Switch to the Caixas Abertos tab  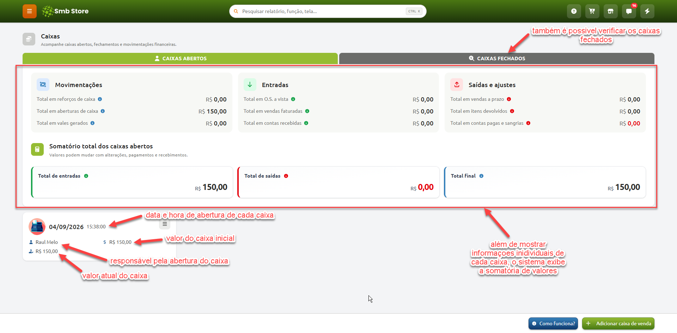tap(180, 58)
